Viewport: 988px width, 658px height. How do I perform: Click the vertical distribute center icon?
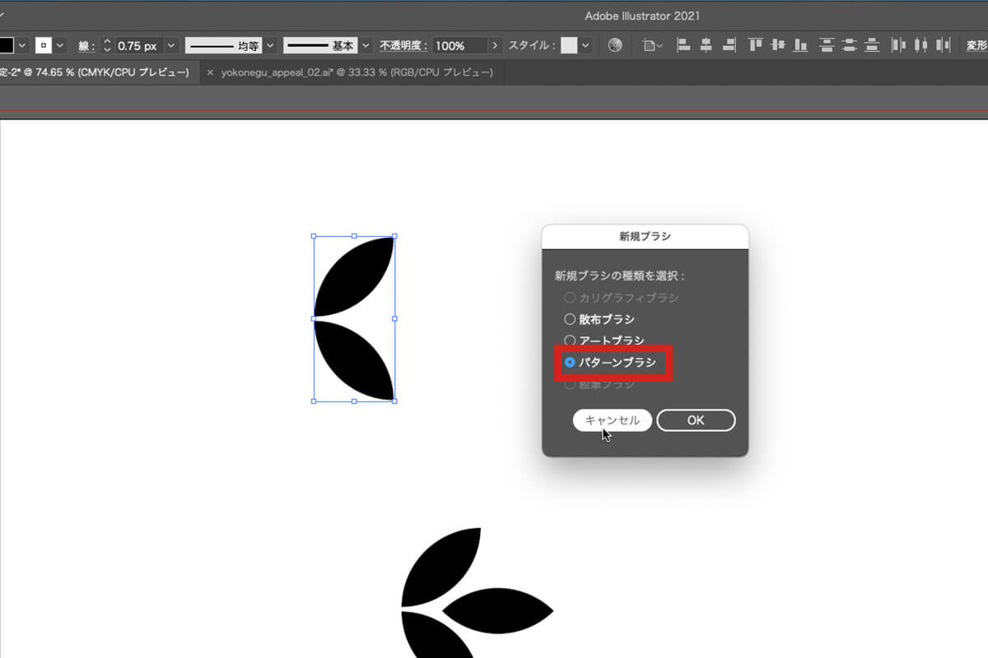coord(850,46)
